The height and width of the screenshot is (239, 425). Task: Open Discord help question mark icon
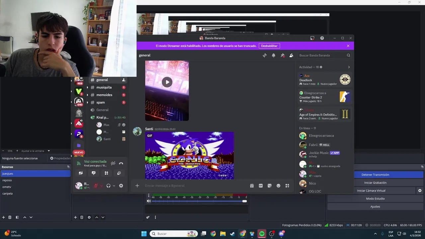pyautogui.click(x=322, y=38)
